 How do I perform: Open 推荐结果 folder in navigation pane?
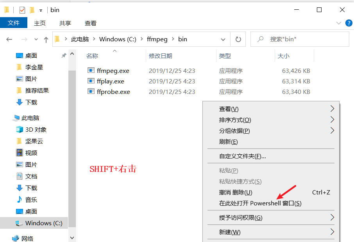(37, 90)
